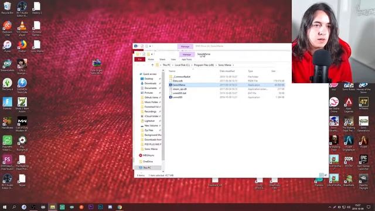Screen dimensions: 375x211
Task: Open the Home ribbon tab
Action: [151, 59]
